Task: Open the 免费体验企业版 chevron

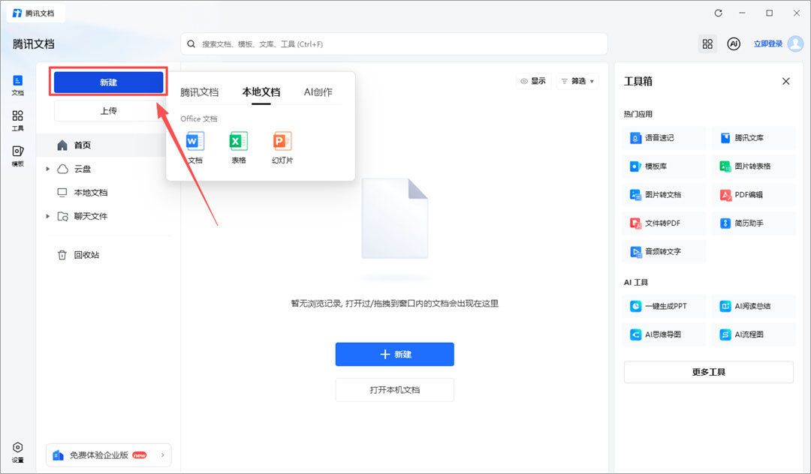Action: point(162,455)
